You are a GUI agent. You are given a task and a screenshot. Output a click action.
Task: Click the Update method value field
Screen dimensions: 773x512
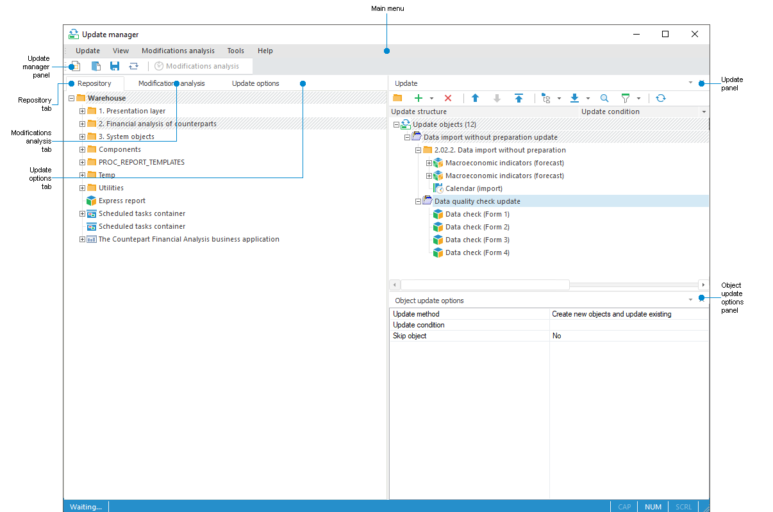tap(628, 314)
